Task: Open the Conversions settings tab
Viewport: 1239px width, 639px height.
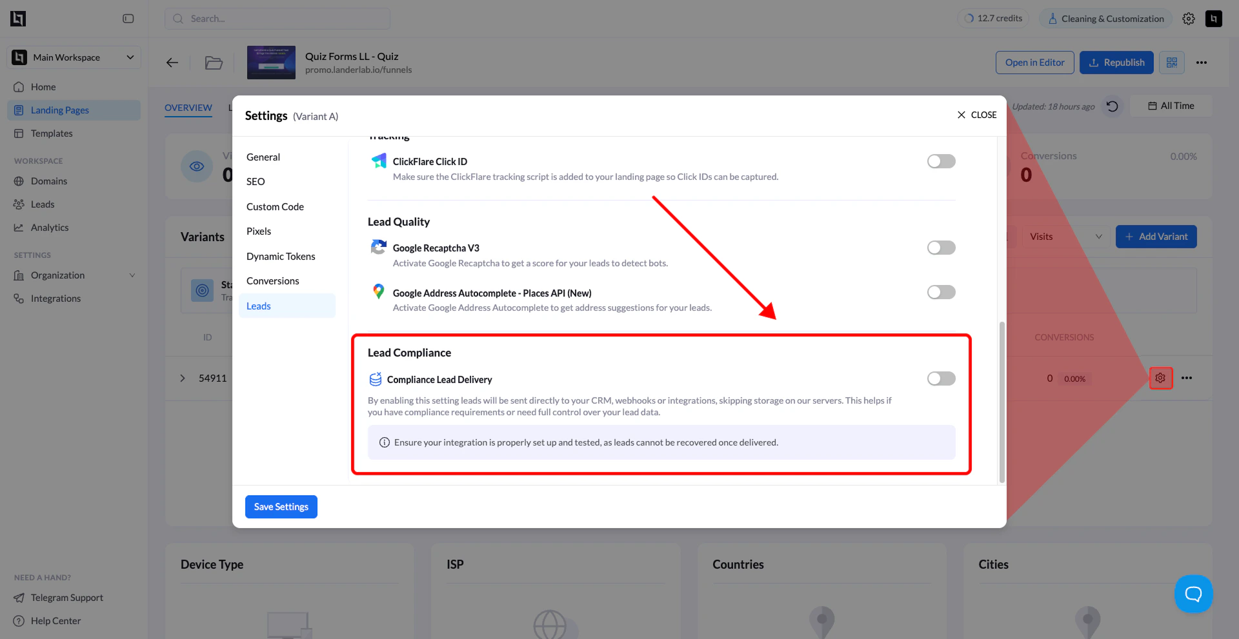Action: (x=273, y=281)
